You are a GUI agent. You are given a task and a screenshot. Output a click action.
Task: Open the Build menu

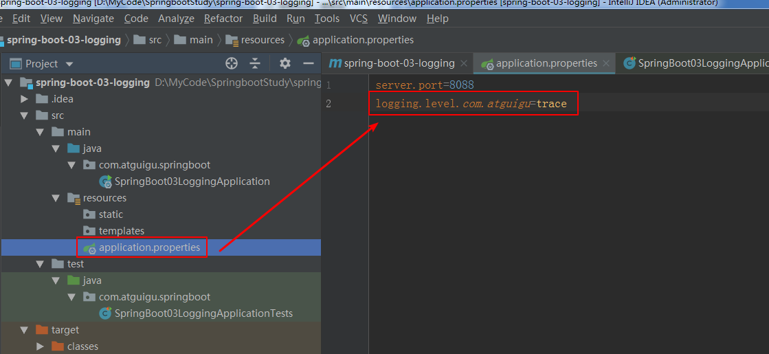[x=265, y=19]
